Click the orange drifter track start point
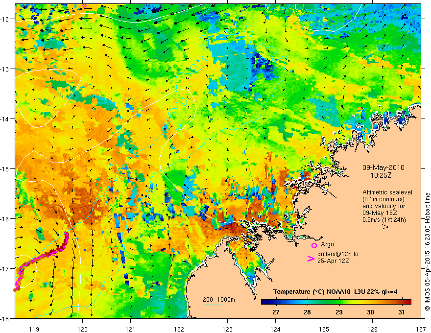The image size is (431, 333). pyautogui.click(x=15, y=289)
